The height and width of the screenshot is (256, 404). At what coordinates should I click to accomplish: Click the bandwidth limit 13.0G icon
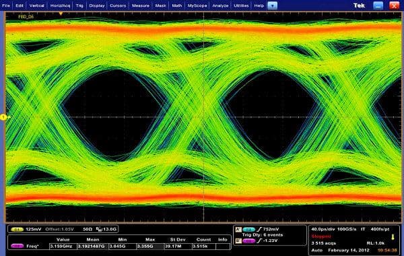(x=106, y=229)
